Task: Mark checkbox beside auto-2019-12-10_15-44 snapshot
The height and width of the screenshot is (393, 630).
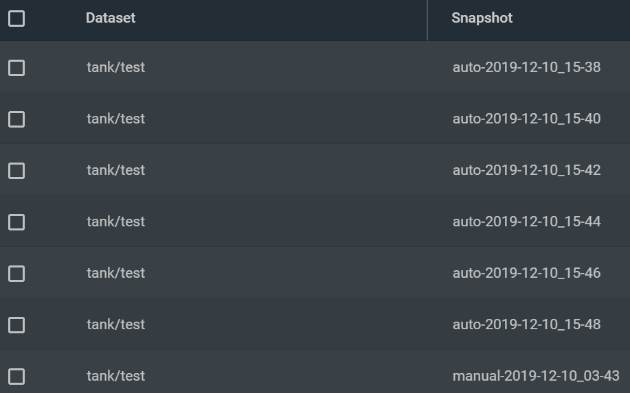Action: coord(16,222)
